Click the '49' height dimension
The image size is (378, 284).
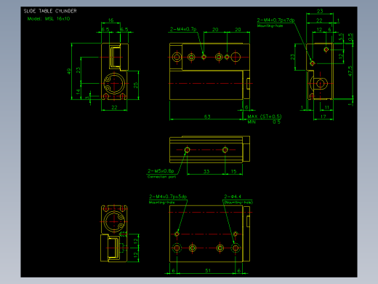[x=69, y=71]
